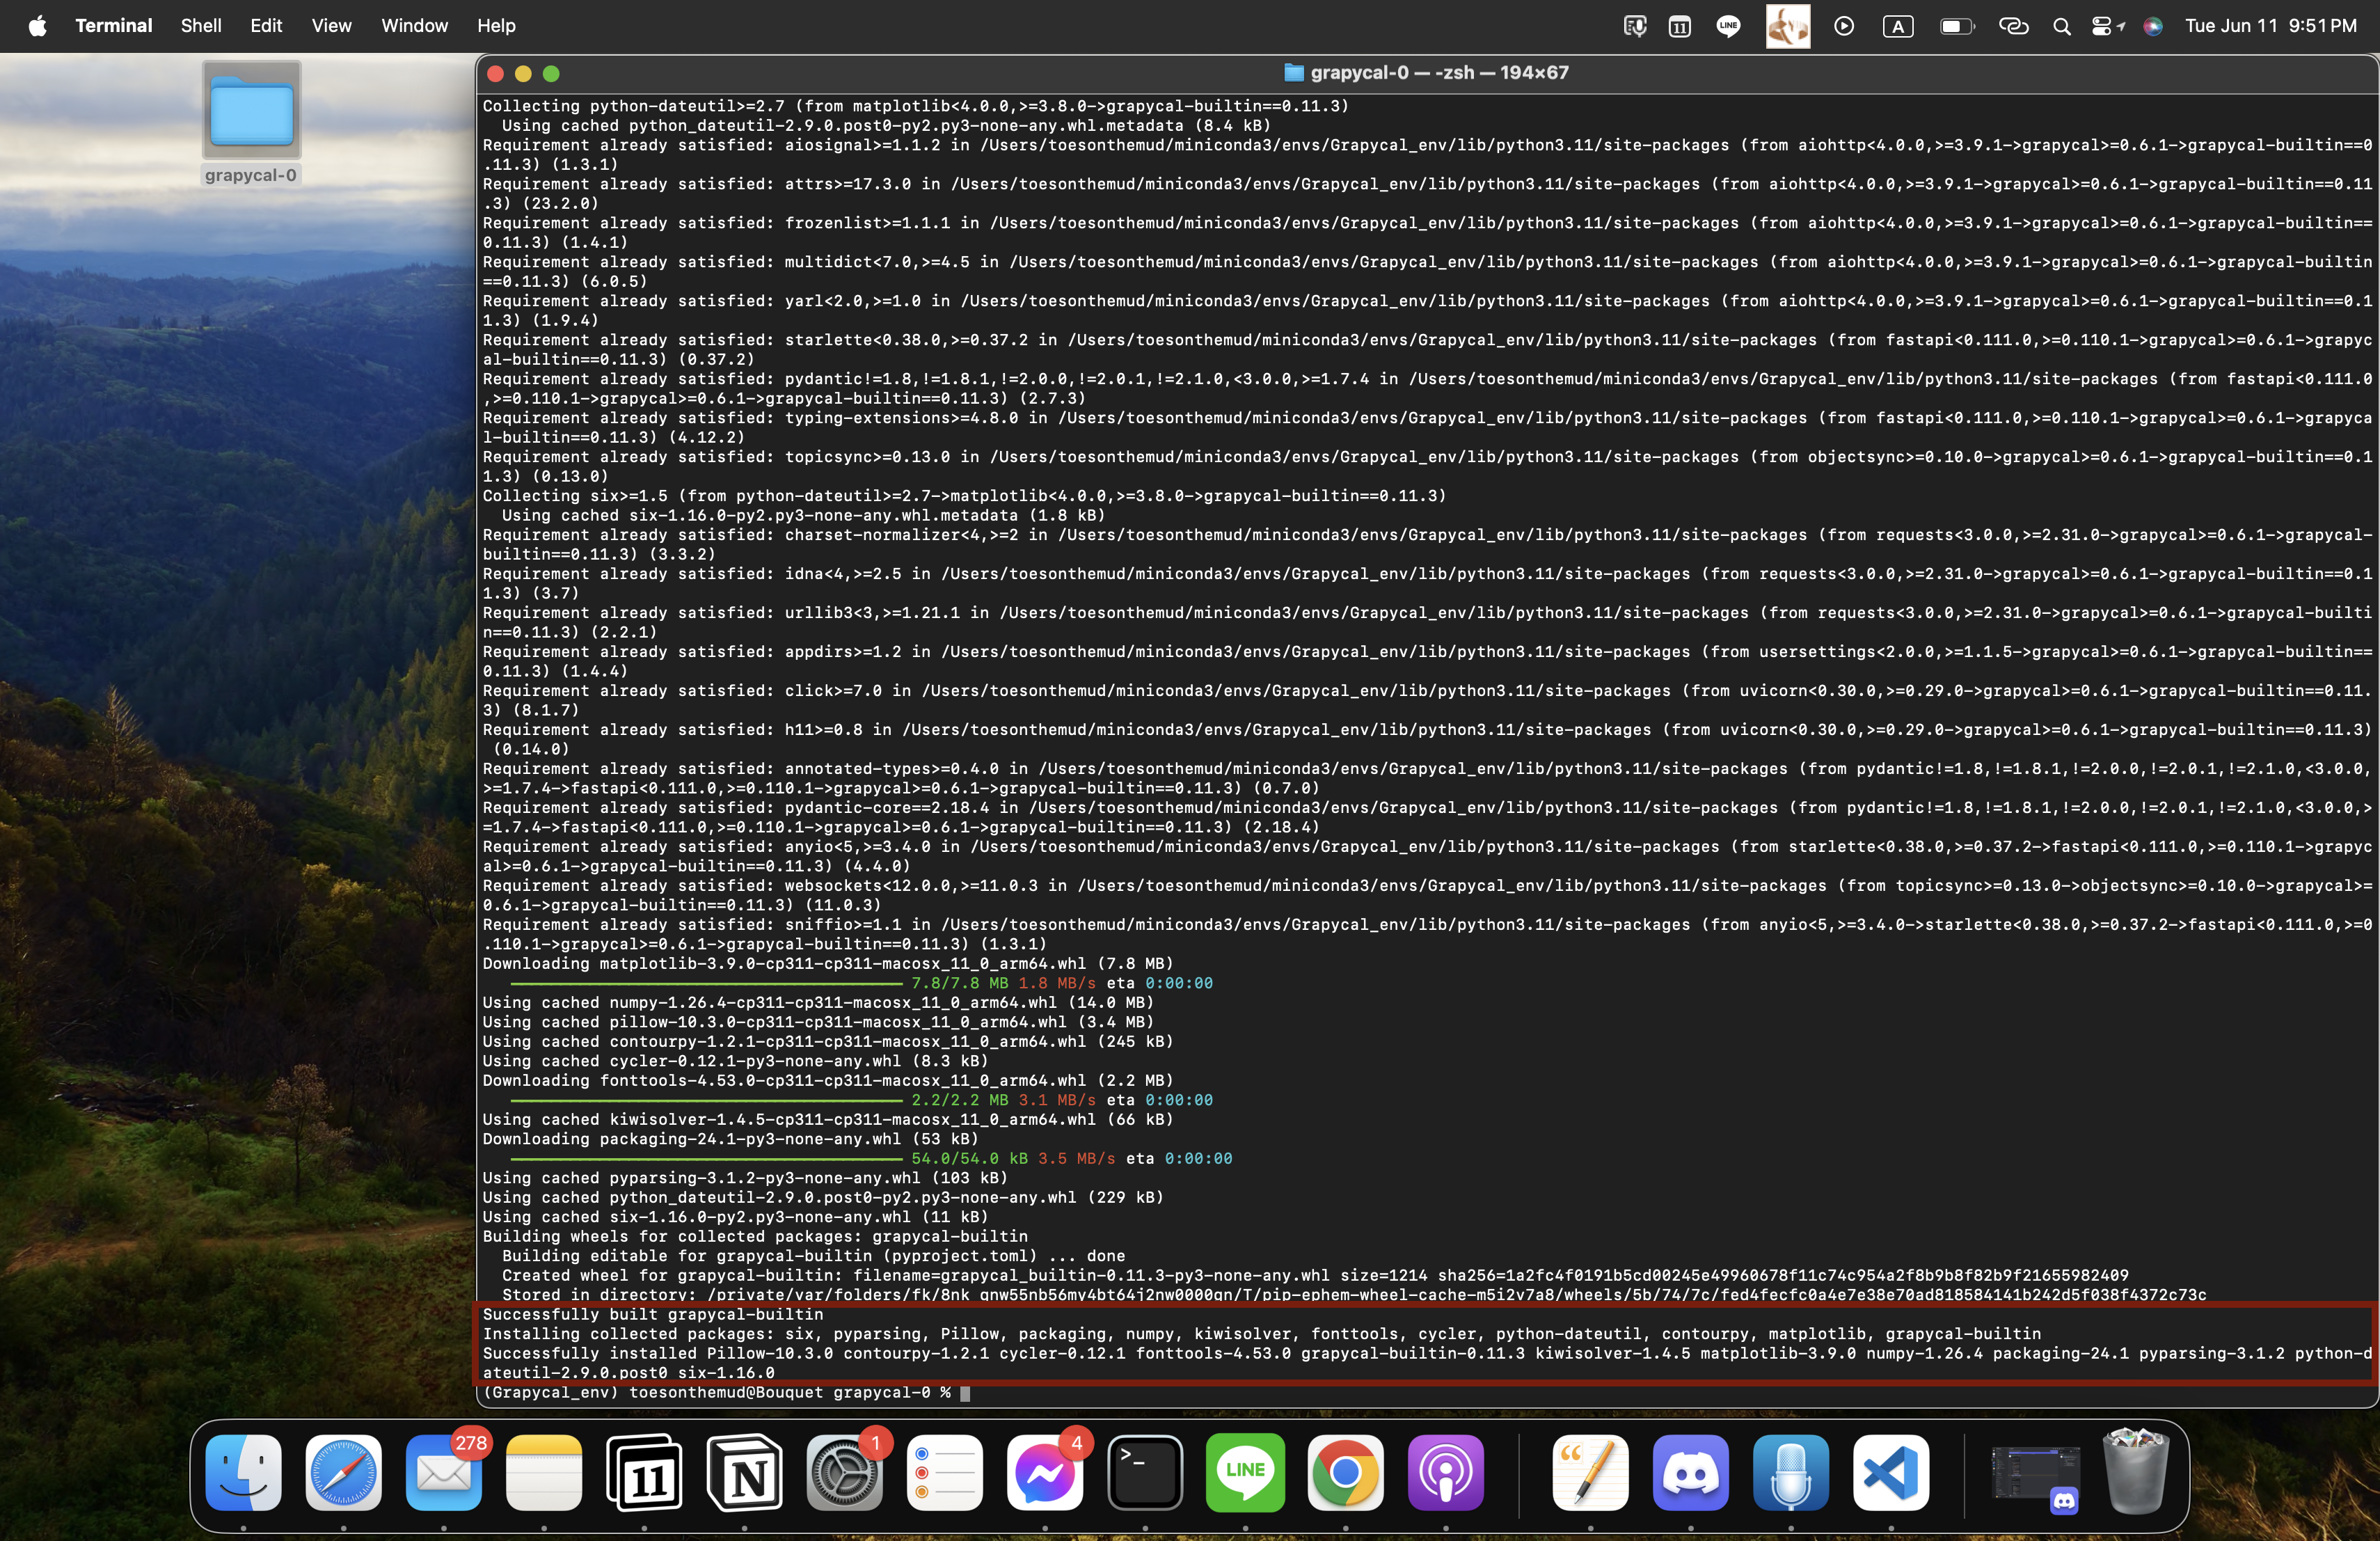Screen dimensions: 2380x1541
Task: Open minimized Discord window thumbnail in Dock
Action: point(2035,1474)
